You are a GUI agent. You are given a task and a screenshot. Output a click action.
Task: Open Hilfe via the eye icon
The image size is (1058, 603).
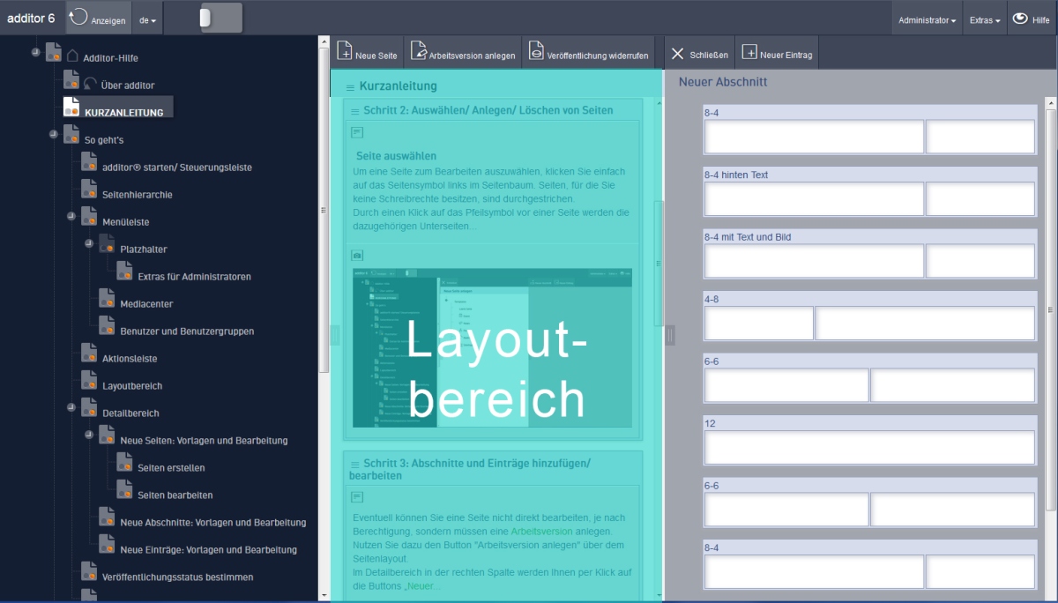[x=1019, y=19]
